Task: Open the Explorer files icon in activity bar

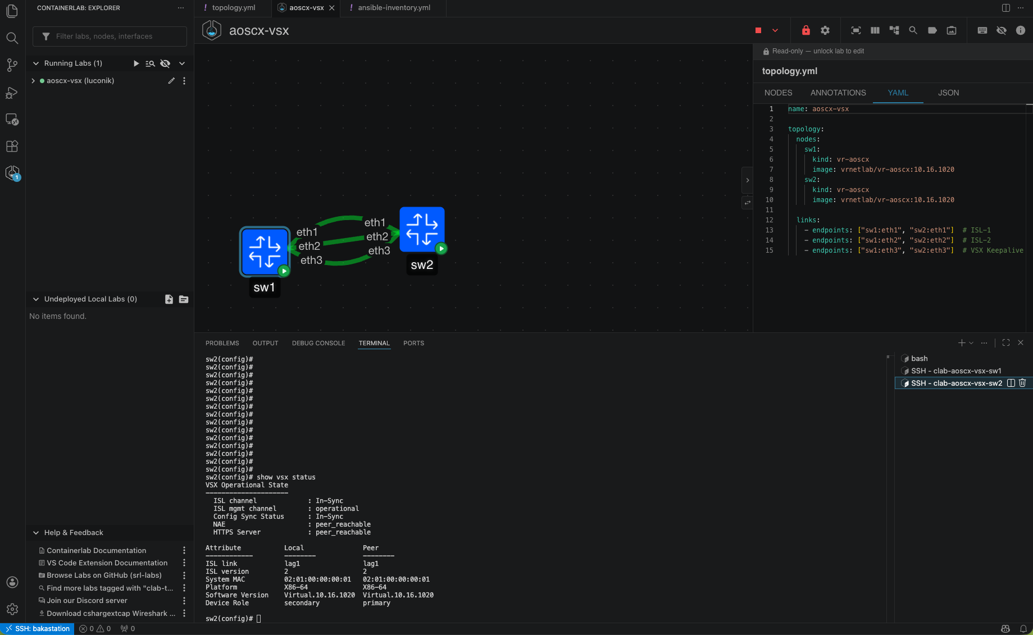Action: coord(12,11)
